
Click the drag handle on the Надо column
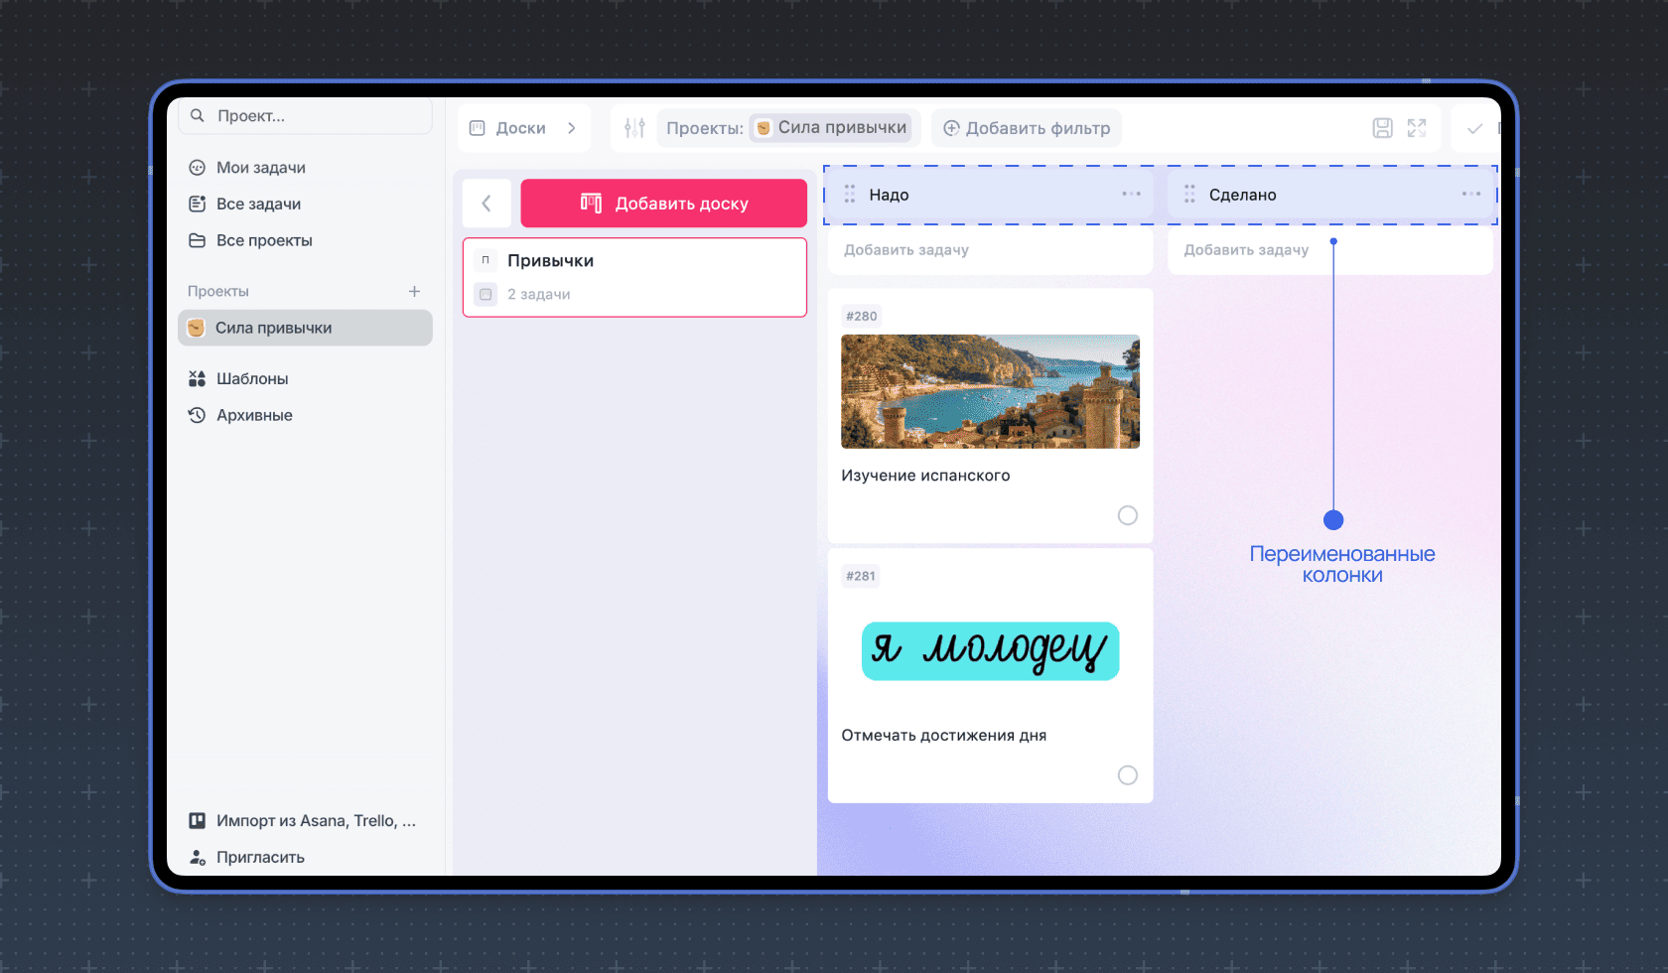(x=850, y=195)
